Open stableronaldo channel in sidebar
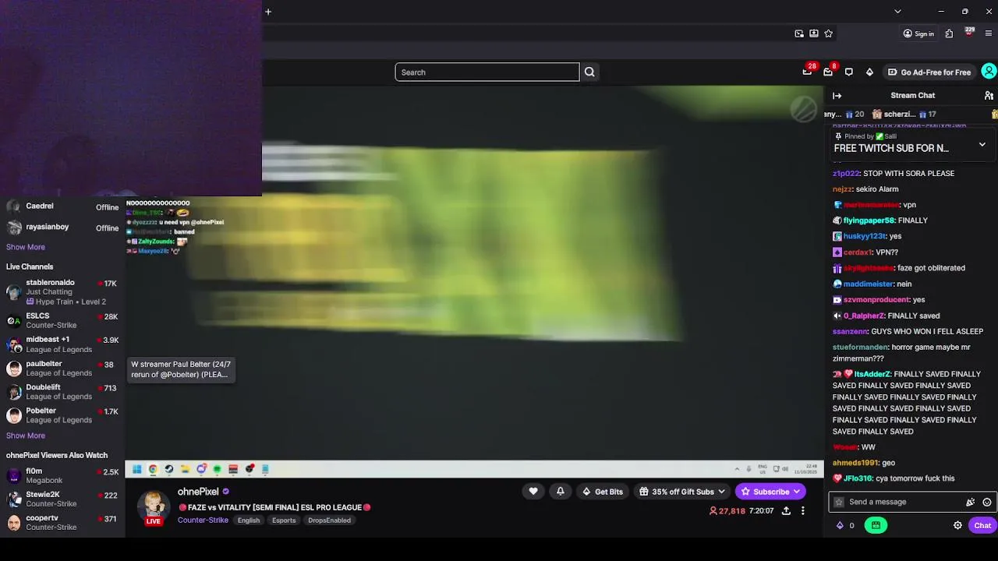Viewport: 998px width, 561px height. (62, 292)
